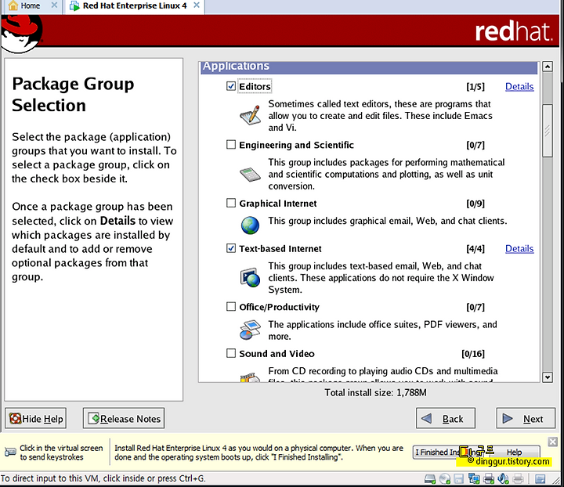Viewport: 564px width, 487px height.
Task: Click the Applications category header
Action: coord(369,67)
